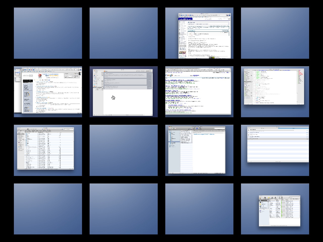323x242 pixels.
Task: Open the mail window with blue message text
Action: (197, 150)
